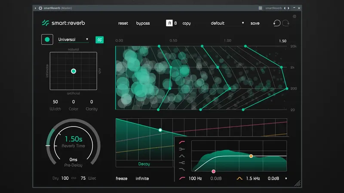The height and width of the screenshot is (193, 344).
Task: Click the 0.0dB gain of the 100 Hz band
Action: [216, 178]
